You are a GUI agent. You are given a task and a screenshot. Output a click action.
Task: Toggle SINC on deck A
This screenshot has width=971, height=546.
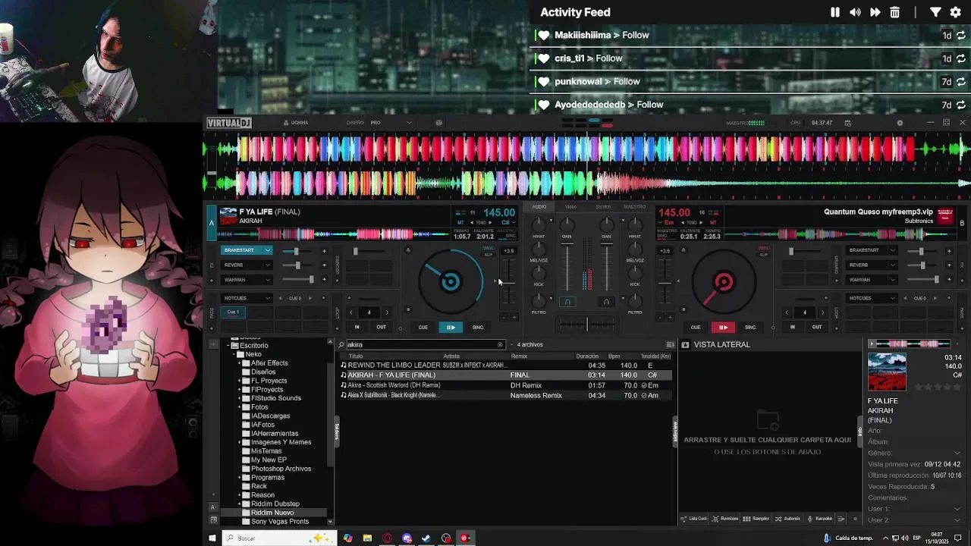pyautogui.click(x=478, y=328)
